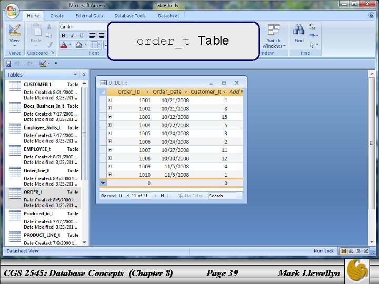The width and height of the screenshot is (379, 284).
Task: Open the Fill Color dropdown arrow
Action: (85, 45)
